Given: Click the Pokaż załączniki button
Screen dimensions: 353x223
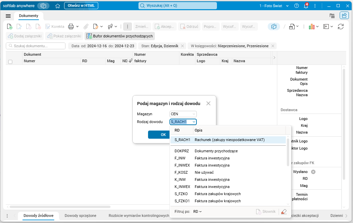Looking at the screenshot, I should tap(64, 36).
